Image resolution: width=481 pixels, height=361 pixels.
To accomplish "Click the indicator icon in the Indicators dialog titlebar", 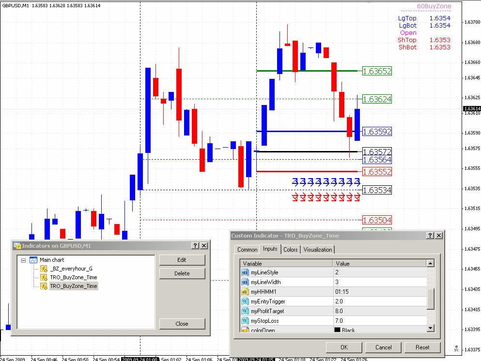I will tap(17, 245).
